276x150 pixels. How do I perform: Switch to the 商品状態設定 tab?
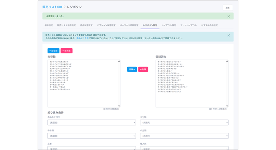(86, 25)
